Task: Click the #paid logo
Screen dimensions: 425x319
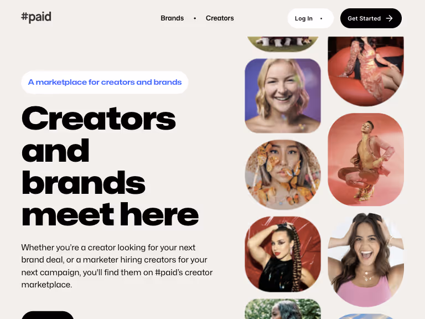Action: 36,17
